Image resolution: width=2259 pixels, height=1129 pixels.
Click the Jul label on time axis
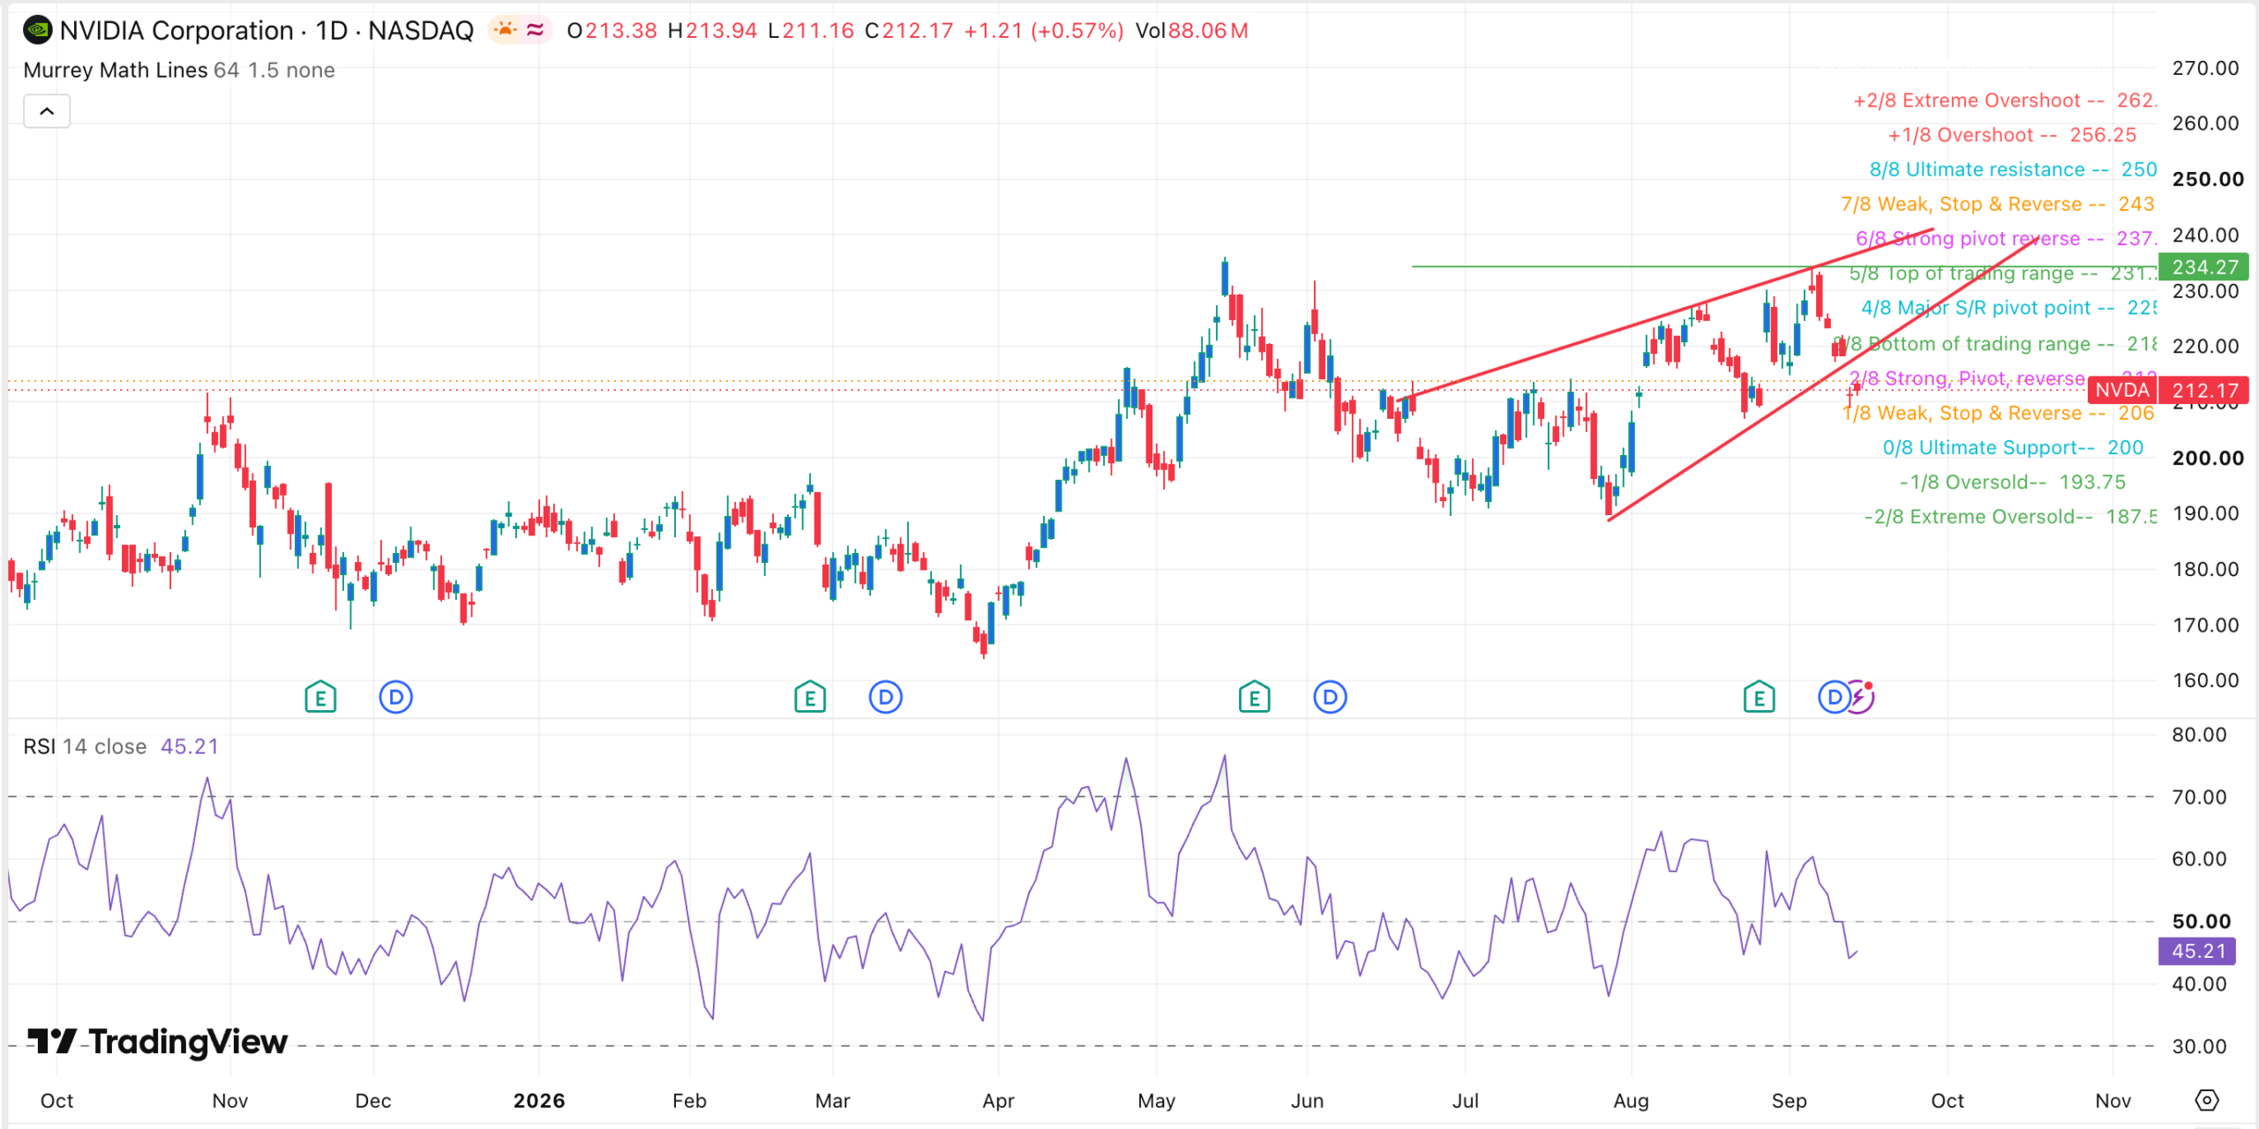[x=1466, y=1101]
